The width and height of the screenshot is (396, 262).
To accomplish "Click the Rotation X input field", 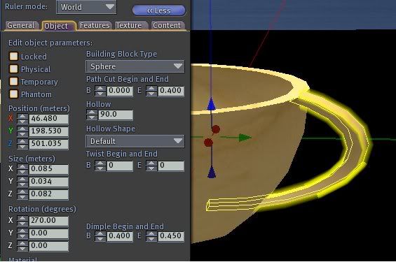I will click(x=48, y=221).
